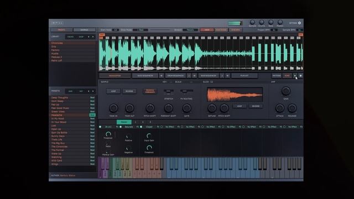
Task: Click the orange Preserve Formants button
Action: tap(150, 91)
